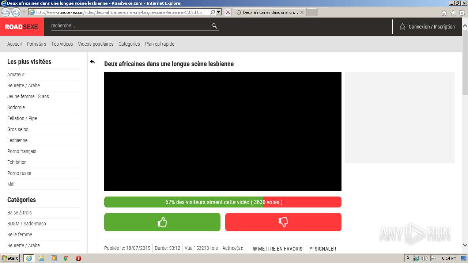Open the media player taskbar icon
Viewport: 468px width, 263px height.
[x=54, y=258]
